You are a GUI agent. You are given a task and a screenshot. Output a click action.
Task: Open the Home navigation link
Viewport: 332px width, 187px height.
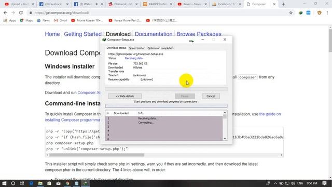52,34
